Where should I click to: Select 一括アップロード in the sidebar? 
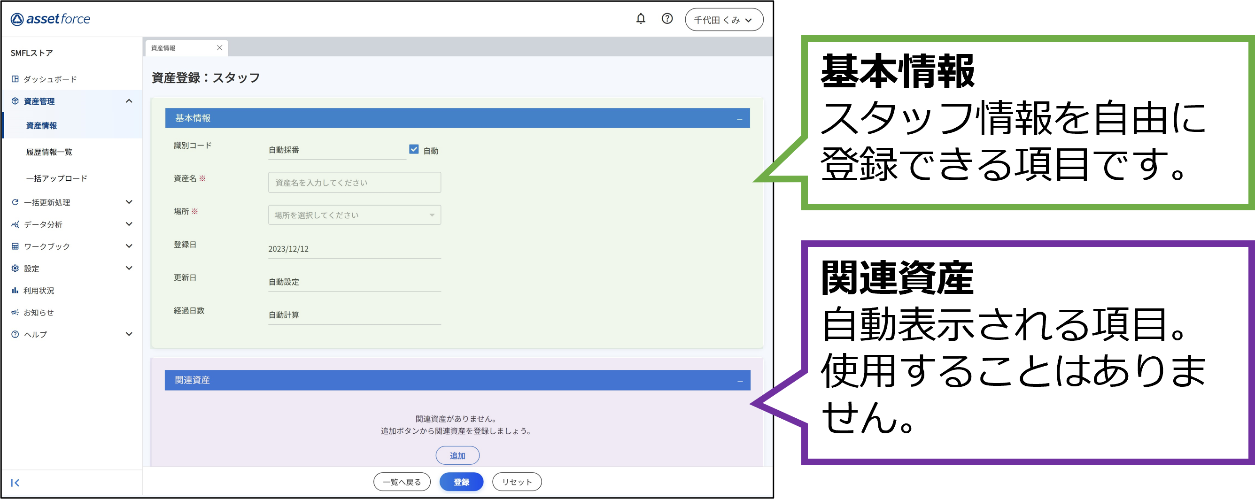click(x=56, y=179)
